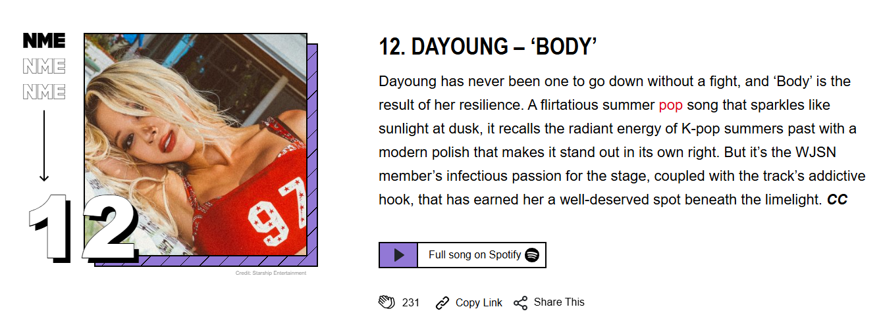This screenshot has height=330, width=881.
Task: Click the bold CC author initials
Action: [x=837, y=200]
